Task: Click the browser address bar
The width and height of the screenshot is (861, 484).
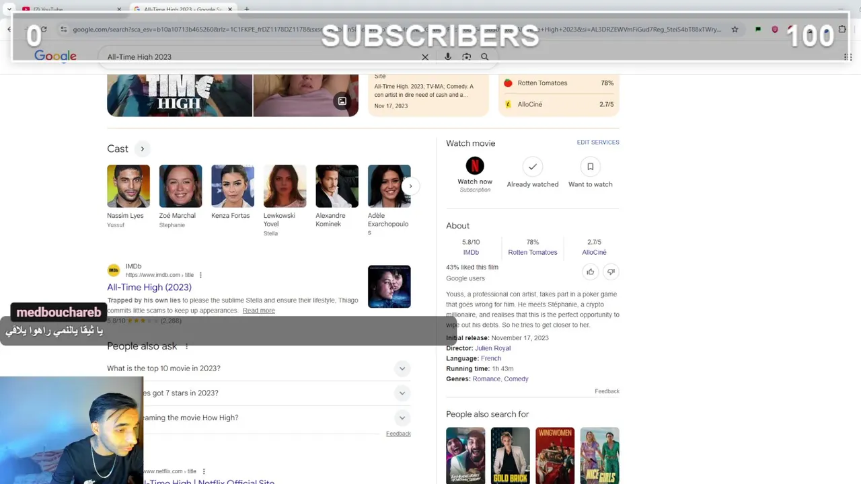Action: point(397,30)
